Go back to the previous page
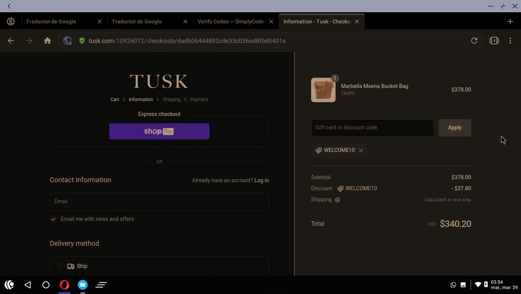This screenshot has height=294, width=521. coord(11,41)
